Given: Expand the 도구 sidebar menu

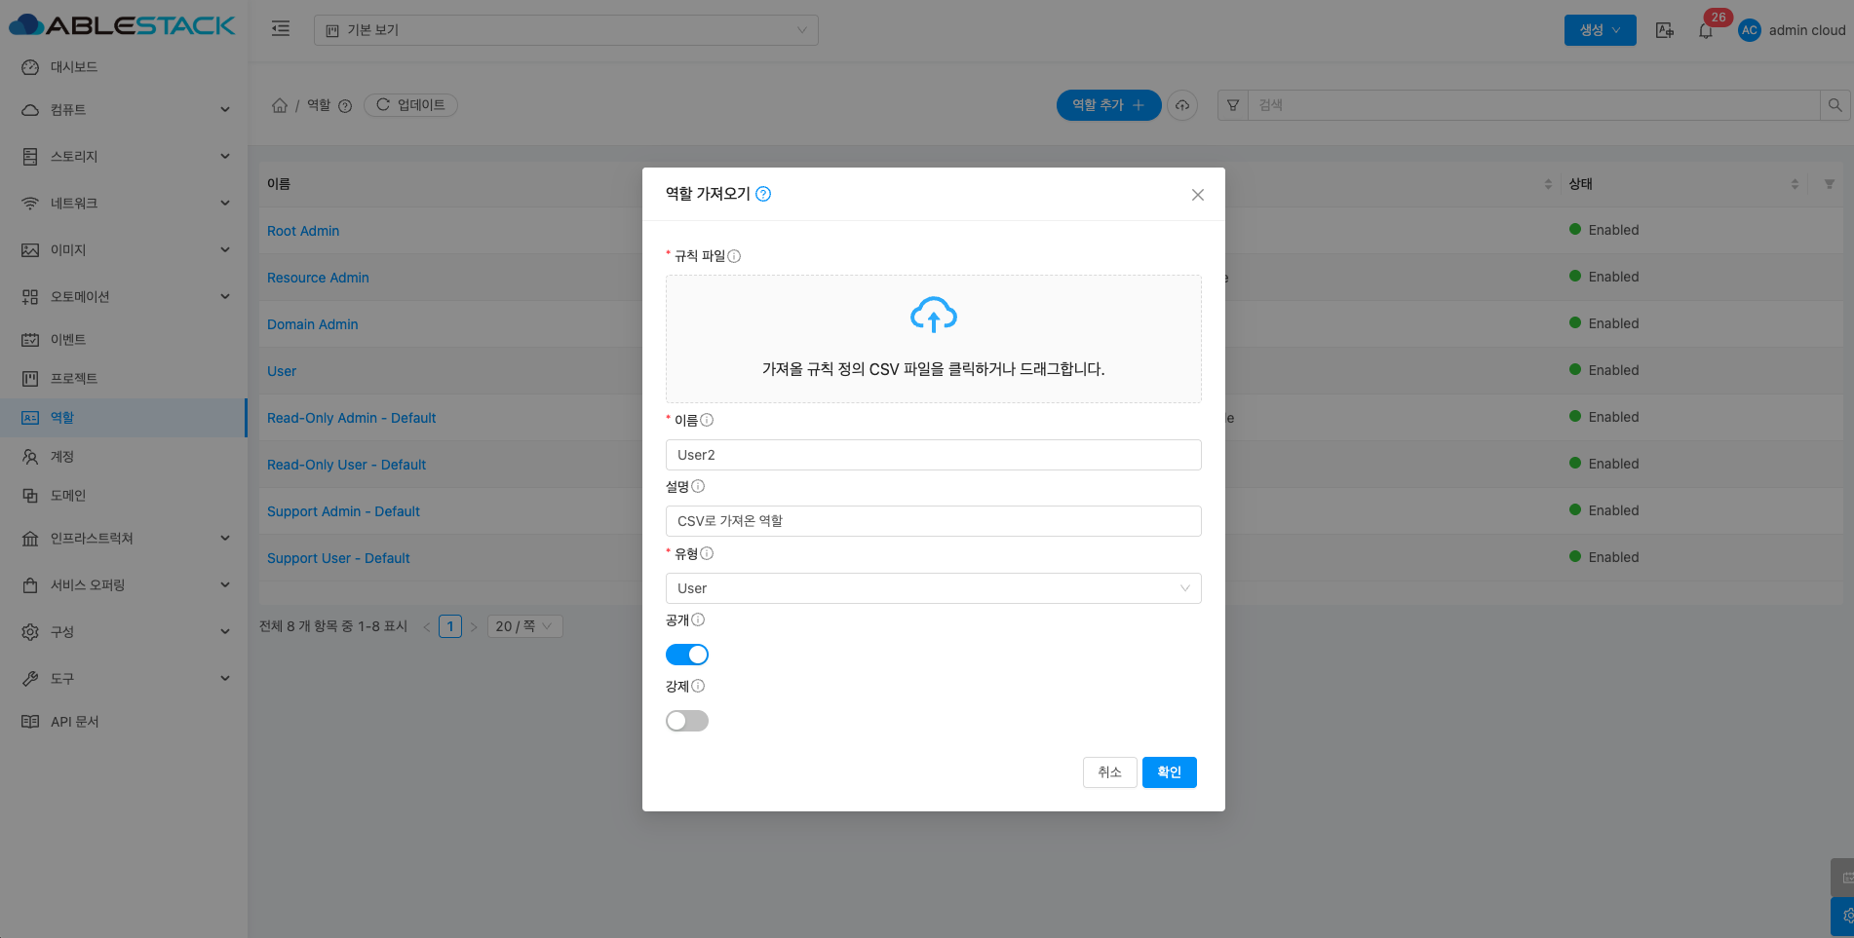Looking at the screenshot, I should [124, 679].
